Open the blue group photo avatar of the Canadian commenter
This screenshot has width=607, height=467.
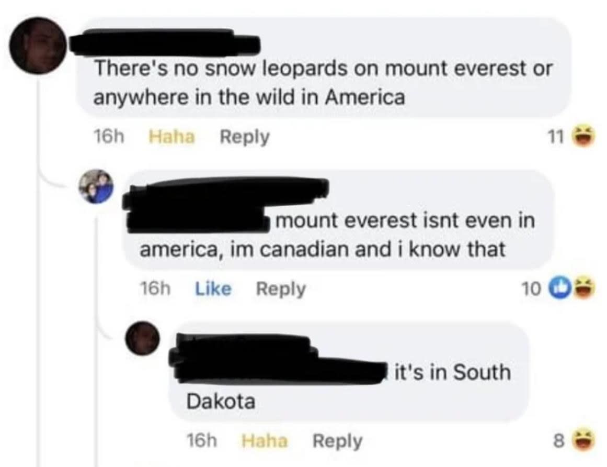(96, 186)
